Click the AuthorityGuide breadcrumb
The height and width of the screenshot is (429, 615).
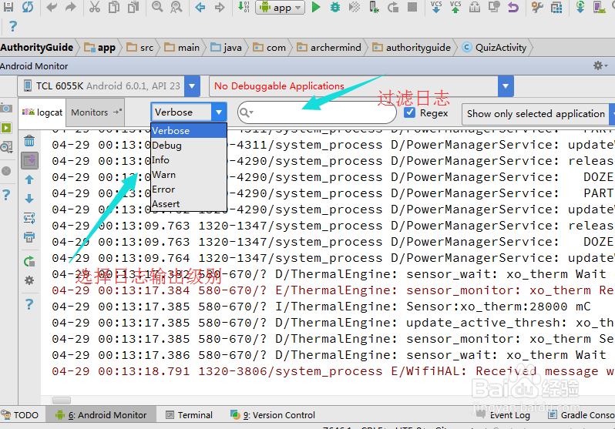(36, 48)
